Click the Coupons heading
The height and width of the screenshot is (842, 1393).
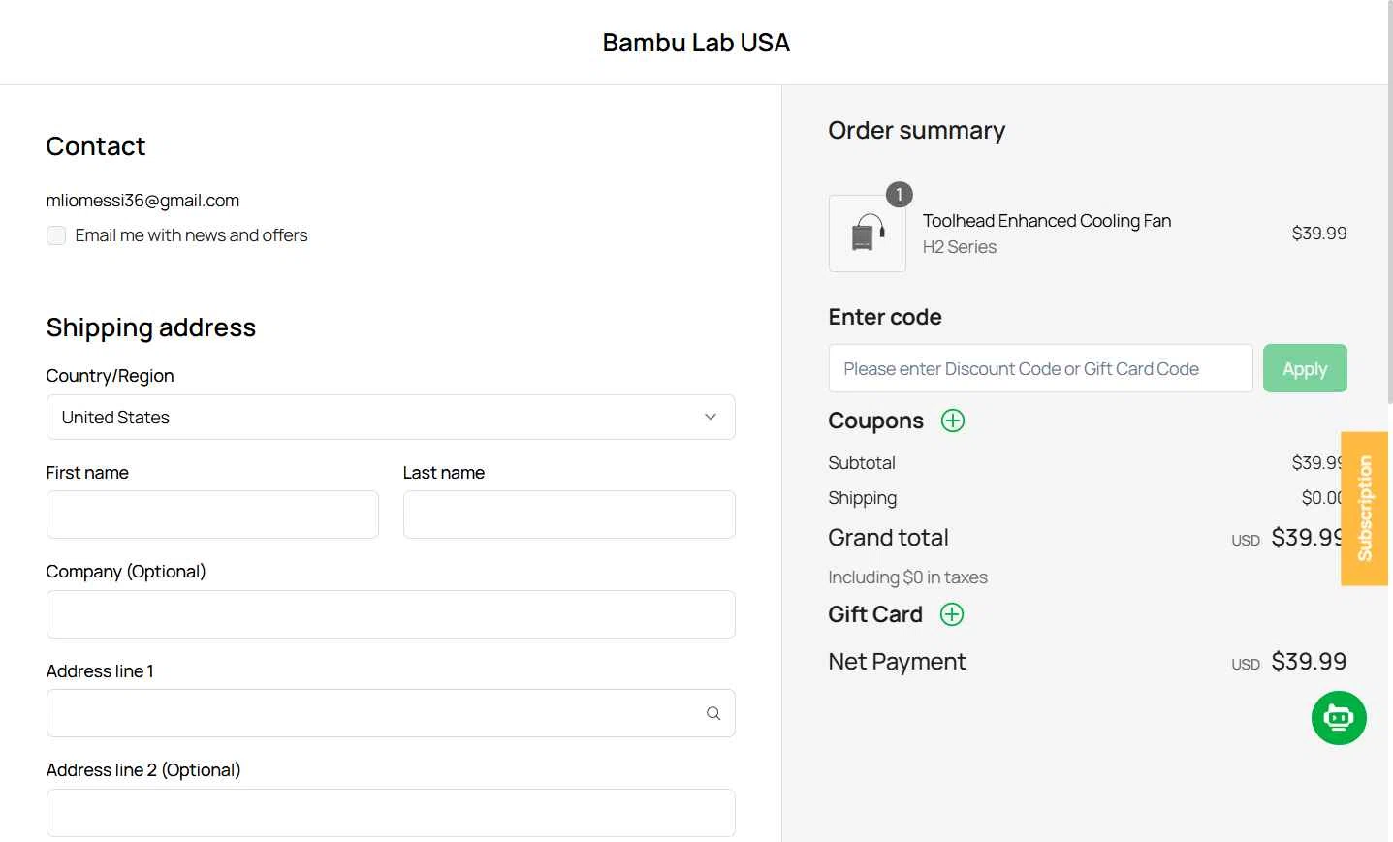[875, 421]
